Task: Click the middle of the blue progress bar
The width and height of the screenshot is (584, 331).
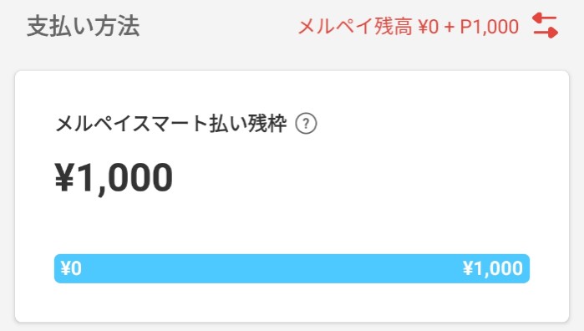Action: [x=292, y=268]
